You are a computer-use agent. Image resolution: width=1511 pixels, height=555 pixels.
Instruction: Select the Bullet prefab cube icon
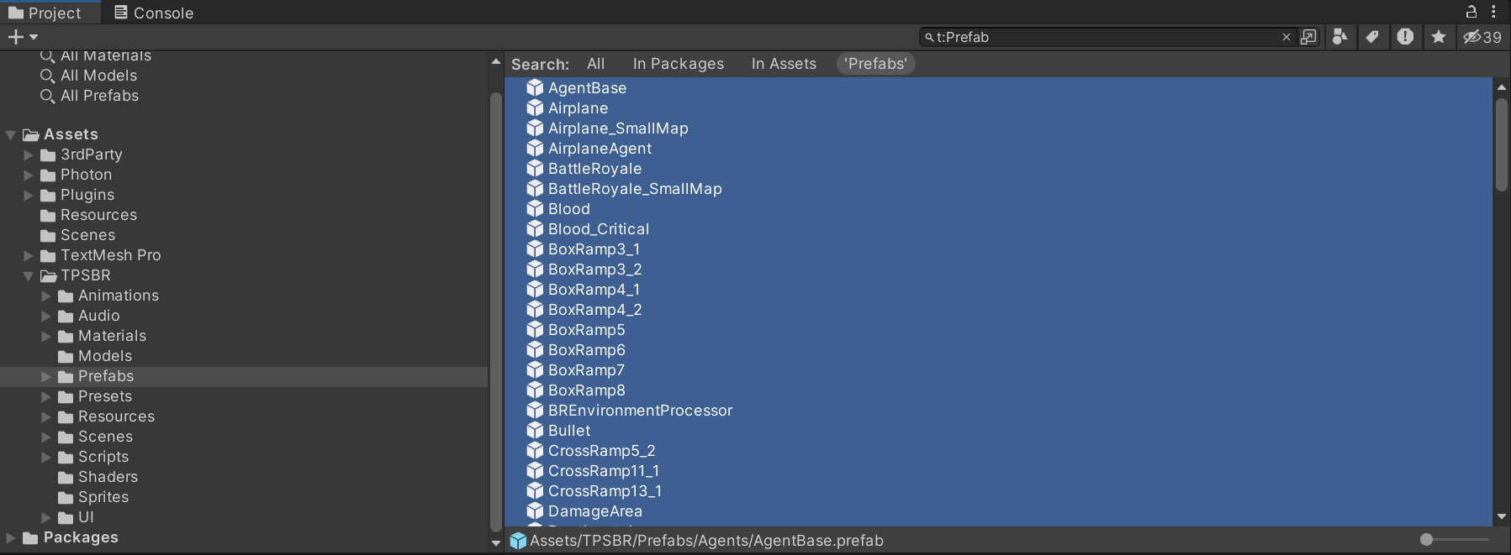(x=535, y=431)
